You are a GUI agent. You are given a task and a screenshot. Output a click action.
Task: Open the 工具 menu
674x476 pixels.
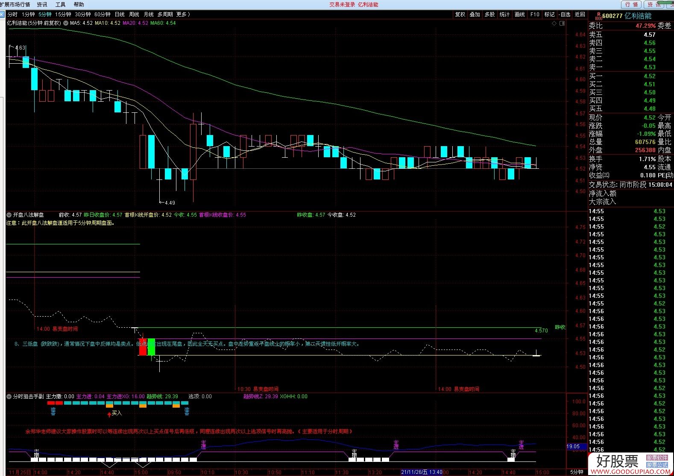point(61,4)
